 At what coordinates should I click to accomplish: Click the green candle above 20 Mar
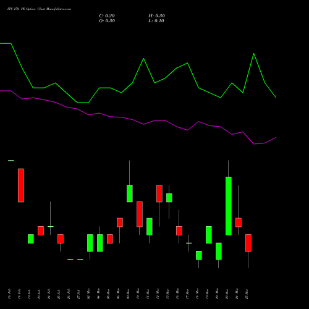[219, 252]
